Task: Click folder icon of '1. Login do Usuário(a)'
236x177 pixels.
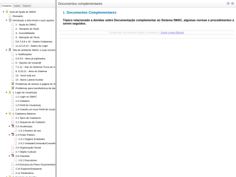Action: pyautogui.click(x=10, y=92)
